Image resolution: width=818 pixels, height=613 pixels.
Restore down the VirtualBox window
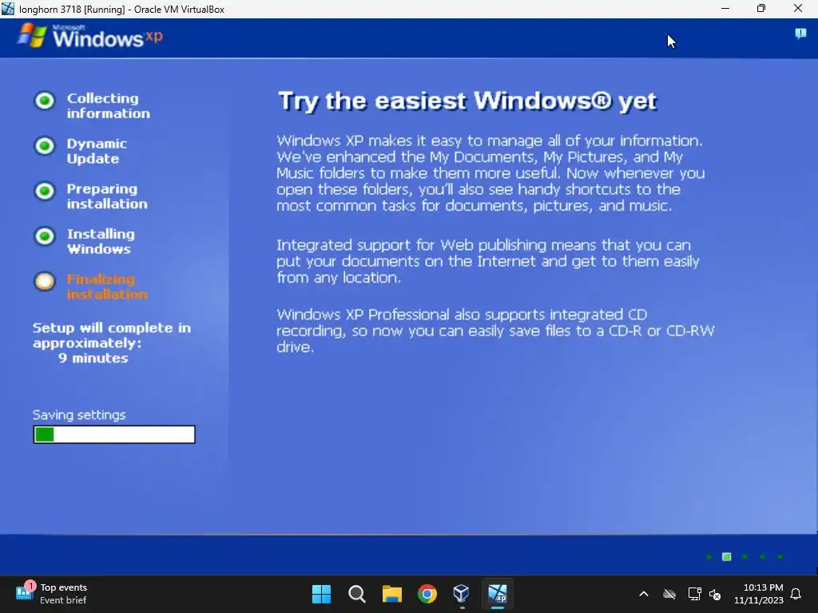[761, 8]
